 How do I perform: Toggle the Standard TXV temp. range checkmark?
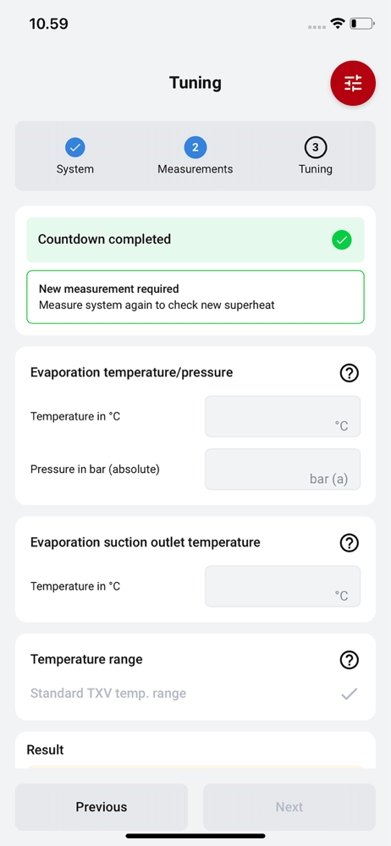(350, 694)
